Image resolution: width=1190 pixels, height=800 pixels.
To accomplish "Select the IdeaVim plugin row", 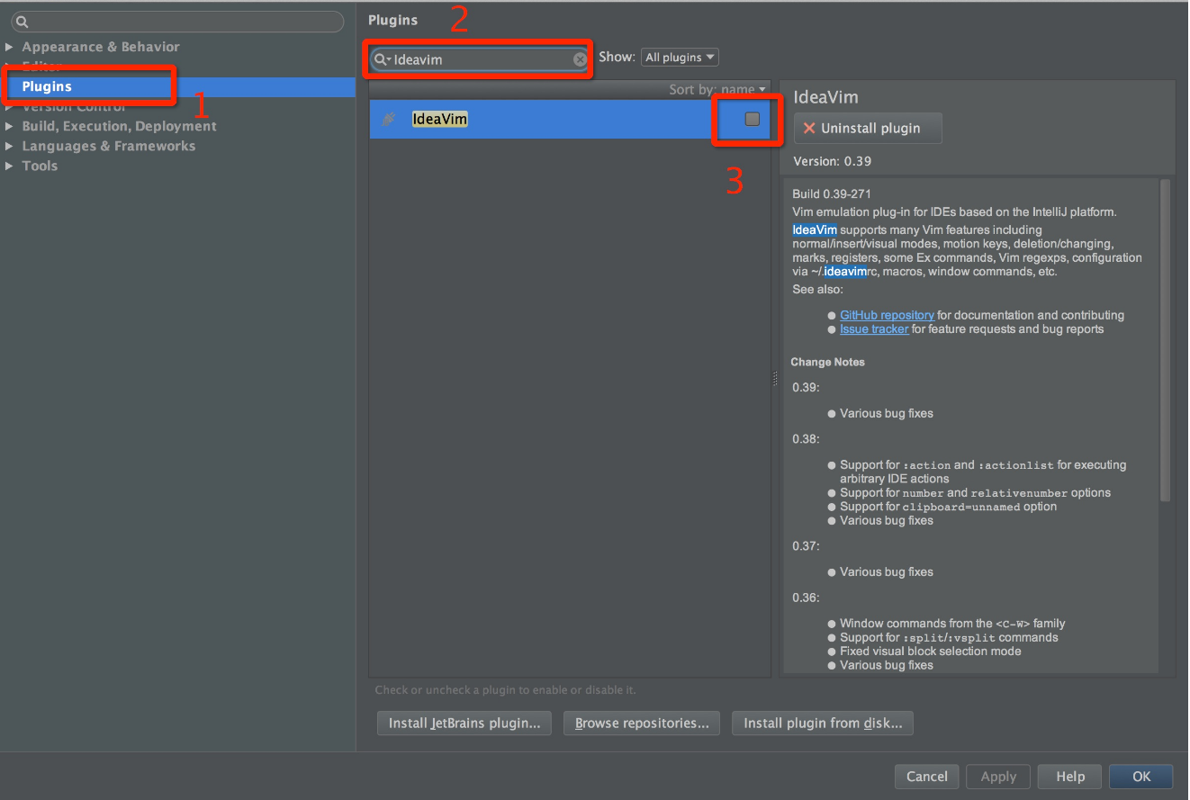I will coord(570,119).
